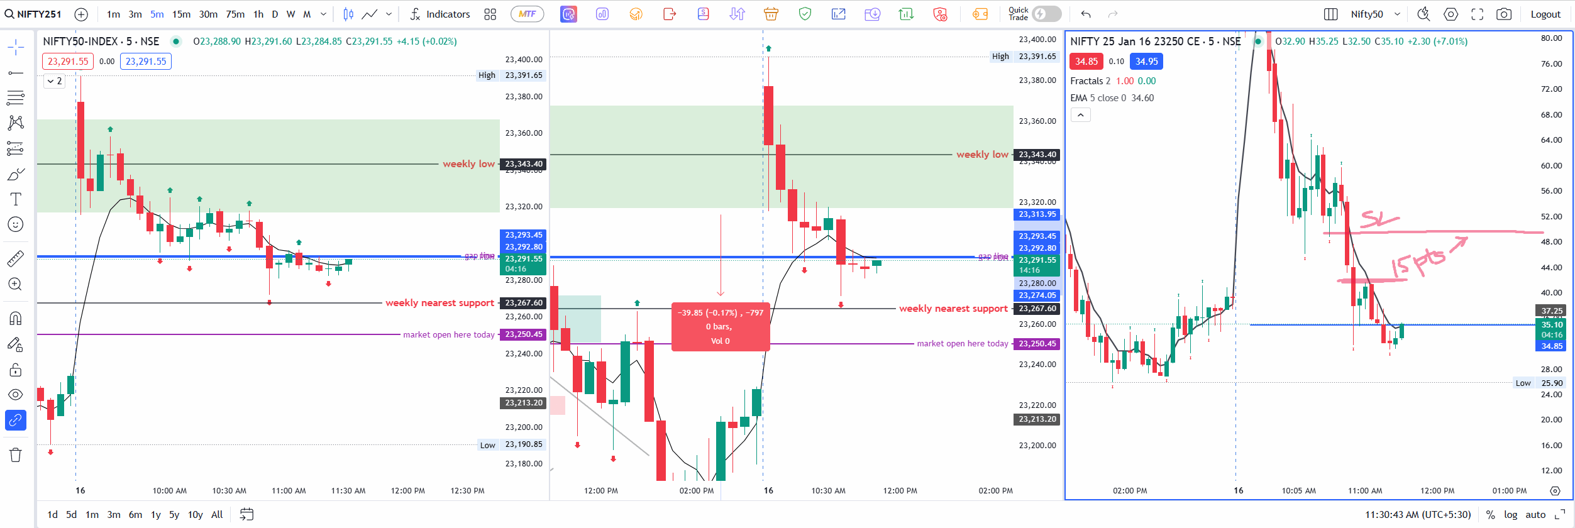Screen dimensions: 1575x528
Task: Click the Logout button
Action: pyautogui.click(x=1545, y=14)
